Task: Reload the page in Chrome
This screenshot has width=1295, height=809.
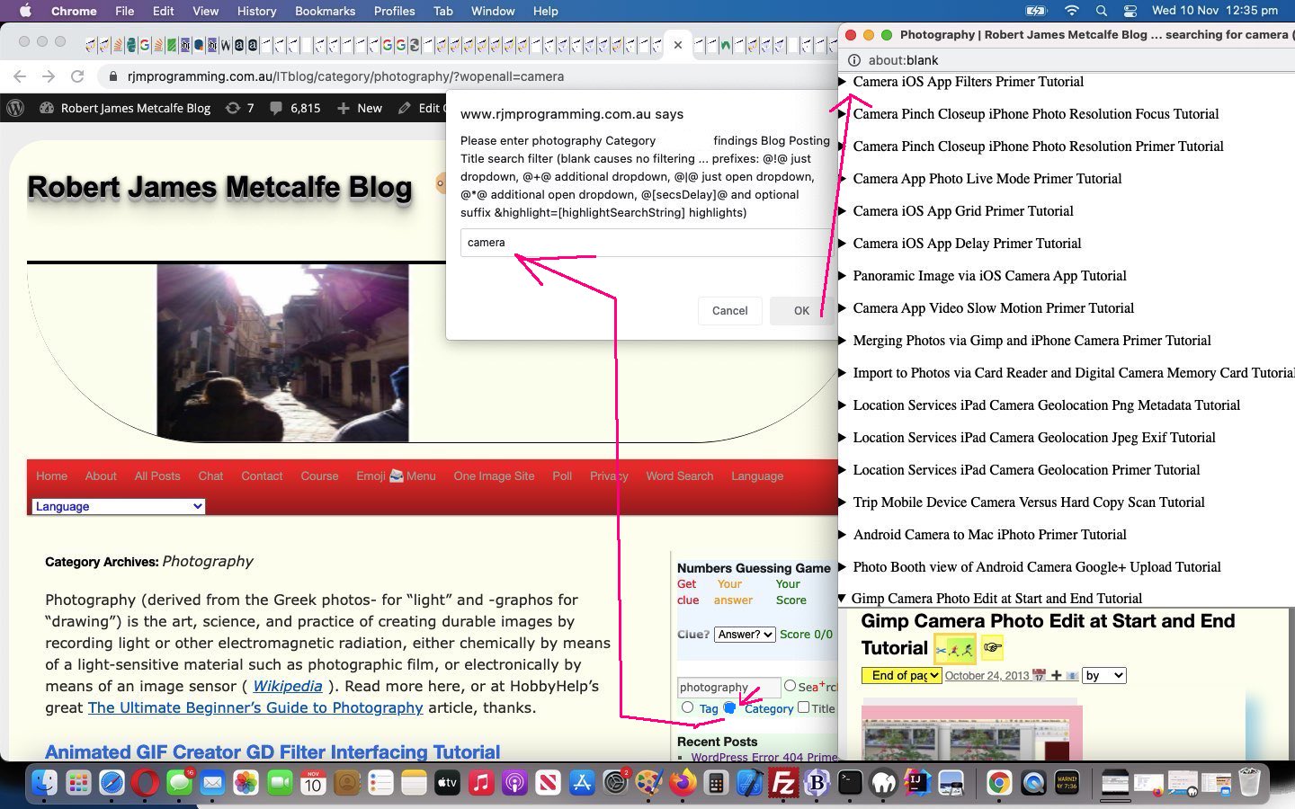Action: click(x=77, y=76)
